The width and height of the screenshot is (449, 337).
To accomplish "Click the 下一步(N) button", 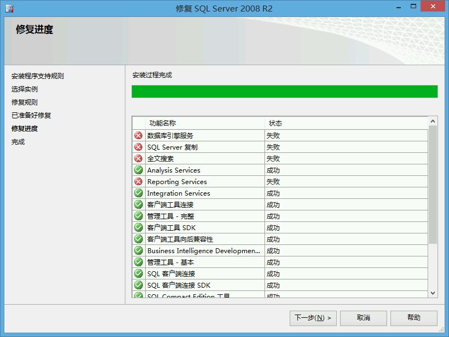I will point(313,318).
